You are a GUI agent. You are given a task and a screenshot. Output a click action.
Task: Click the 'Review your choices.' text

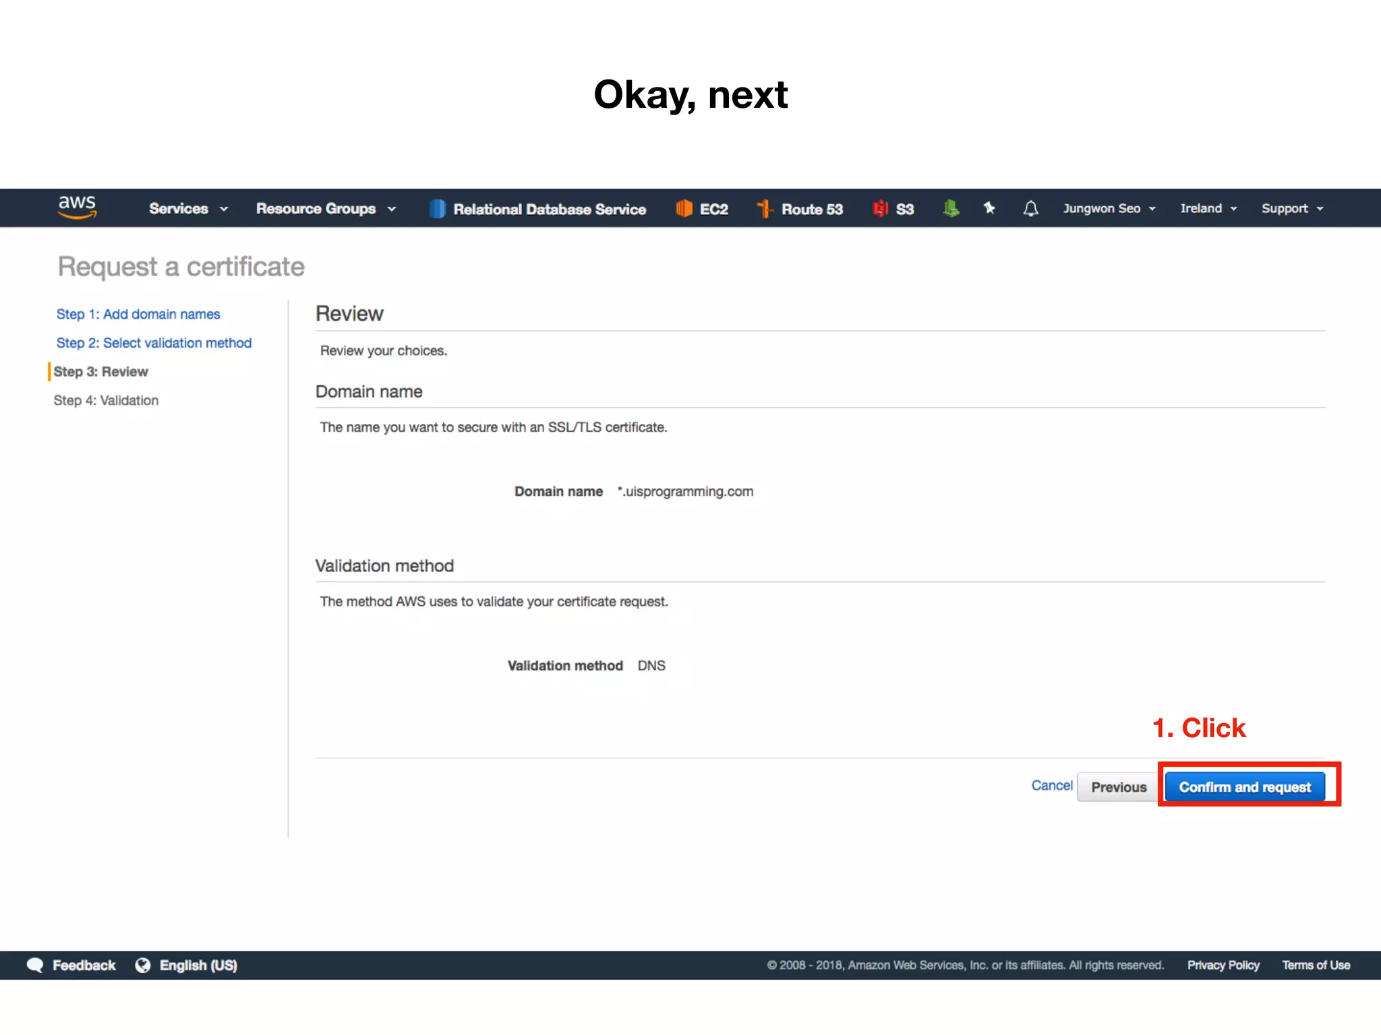[384, 350]
